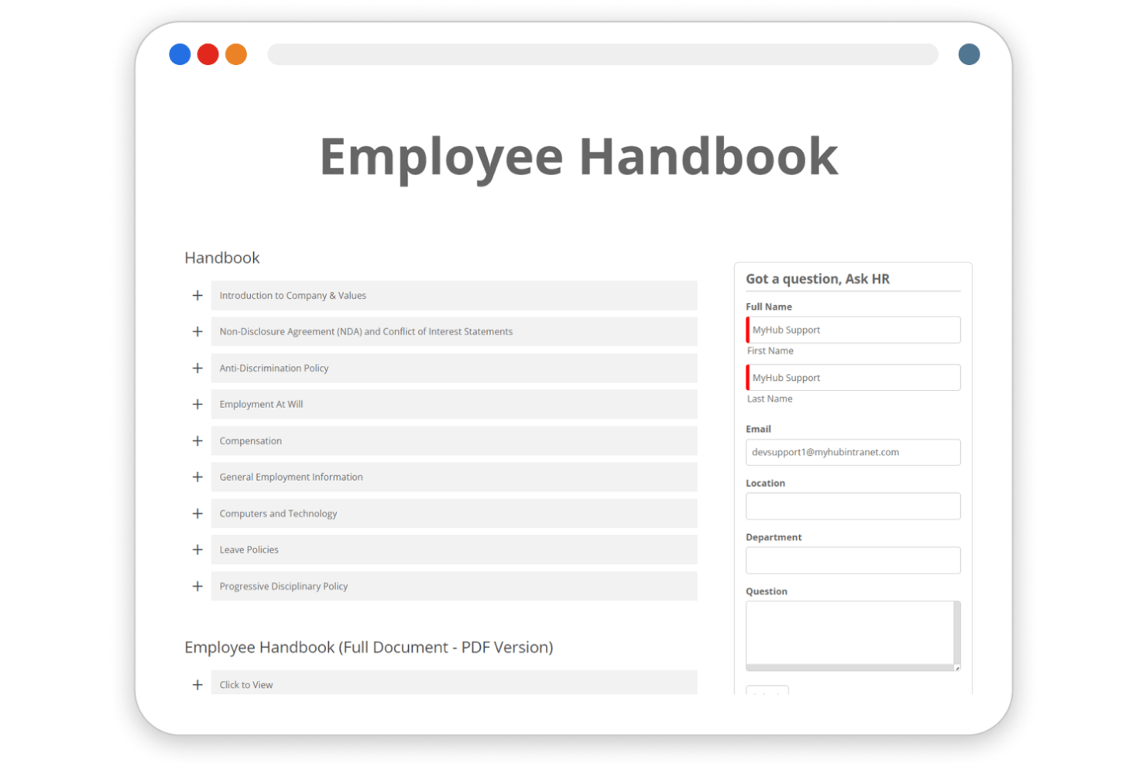Expand Leave Policies plus icon

click(197, 550)
